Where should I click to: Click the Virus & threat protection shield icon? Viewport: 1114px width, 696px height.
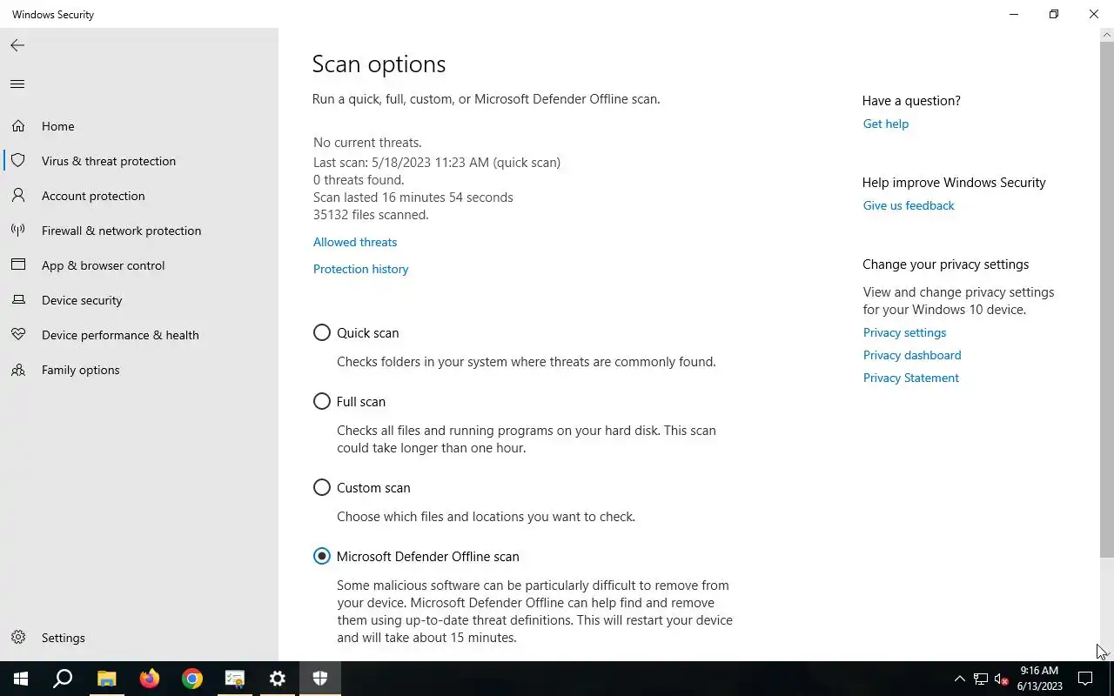[x=18, y=161]
